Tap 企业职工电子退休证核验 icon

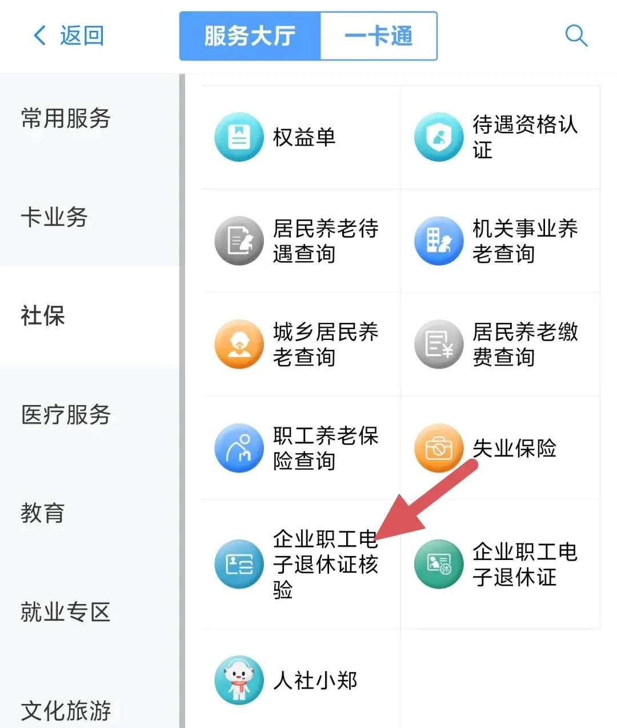[239, 564]
